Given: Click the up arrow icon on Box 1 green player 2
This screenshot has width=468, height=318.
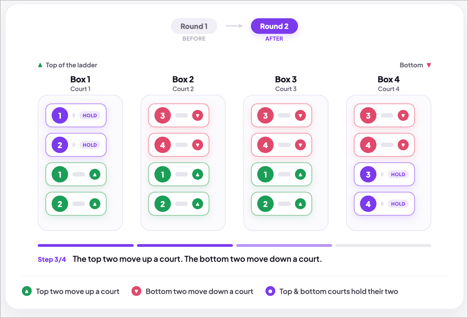Looking at the screenshot, I should coord(95,204).
